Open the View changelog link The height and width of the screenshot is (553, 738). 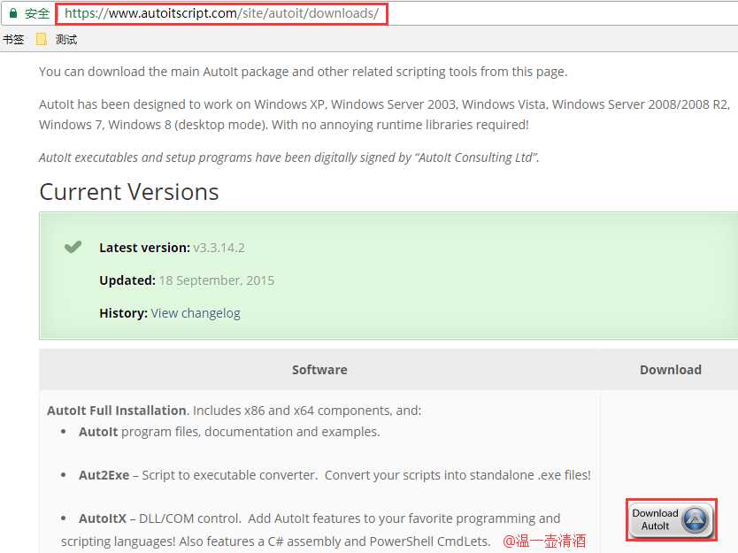196,313
